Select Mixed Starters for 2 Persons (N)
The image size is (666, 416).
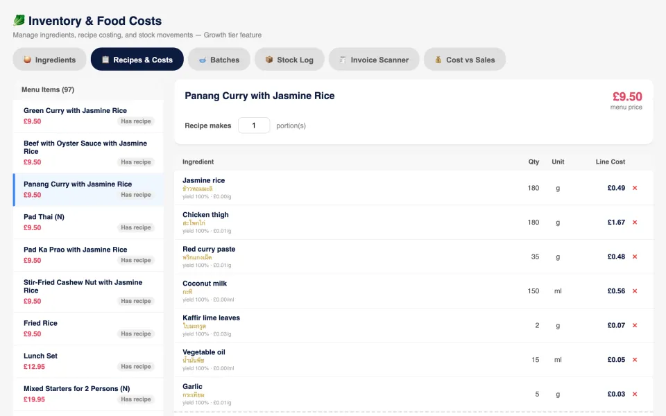[88, 394]
